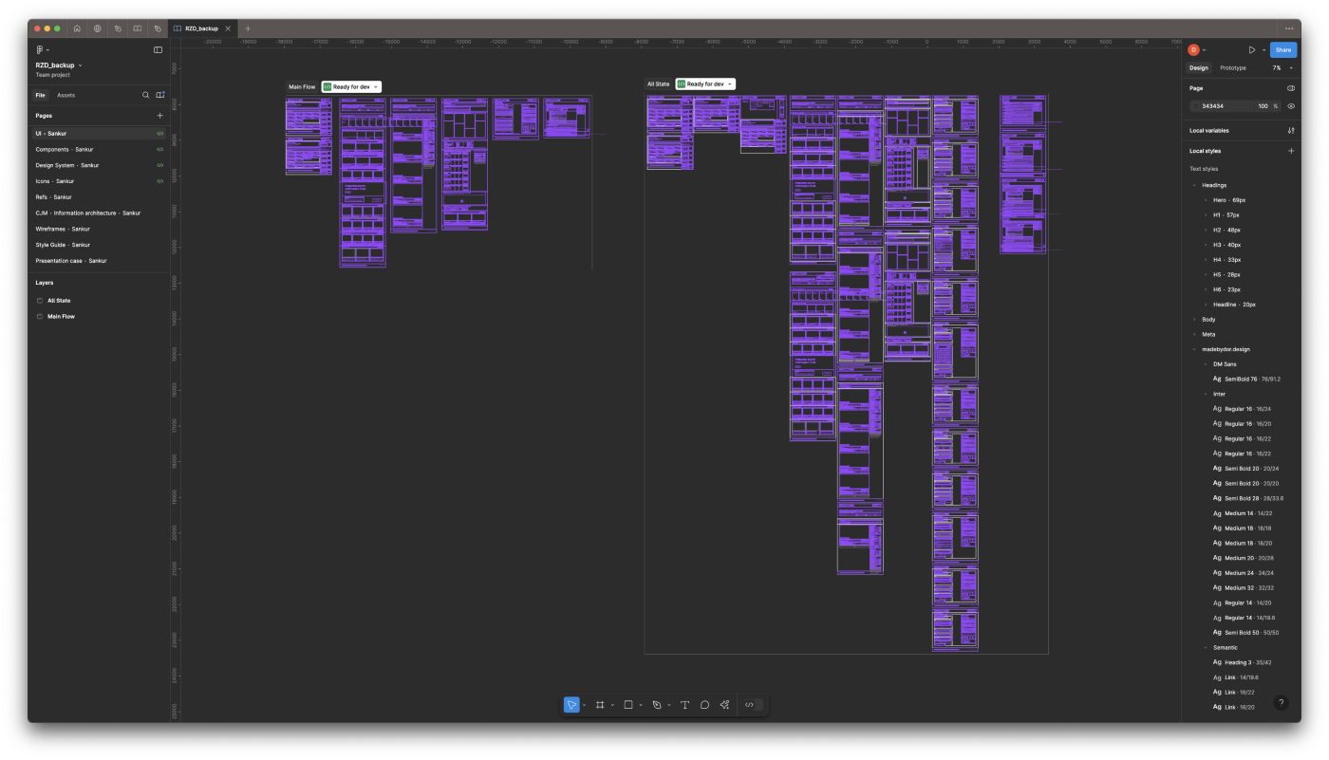Select the Text tool in the toolbar

pos(684,704)
